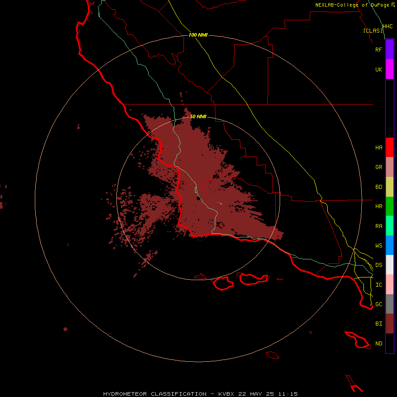This screenshot has height=397, width=397.
Task: Click the 'HA' legend label
Action: point(378,148)
